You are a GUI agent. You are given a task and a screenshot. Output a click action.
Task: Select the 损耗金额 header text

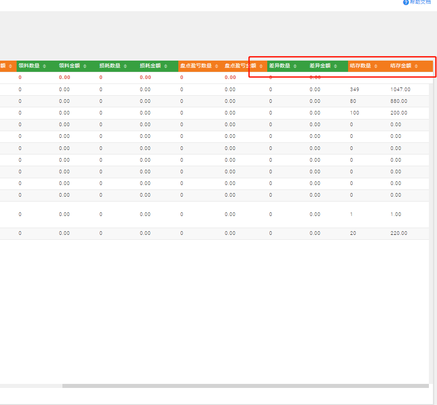coord(150,66)
